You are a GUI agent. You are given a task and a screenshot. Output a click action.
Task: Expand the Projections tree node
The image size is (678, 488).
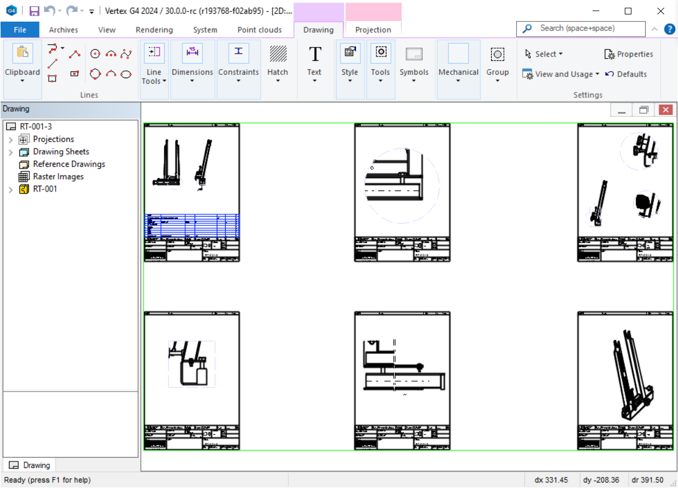click(x=11, y=139)
